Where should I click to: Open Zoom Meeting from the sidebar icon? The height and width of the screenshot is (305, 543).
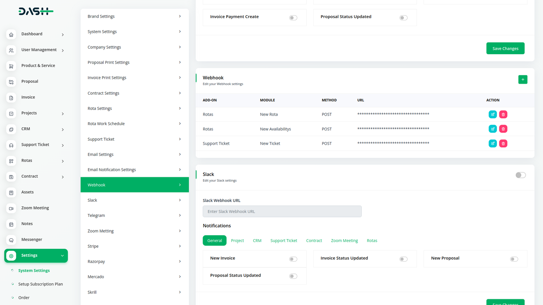point(11,208)
